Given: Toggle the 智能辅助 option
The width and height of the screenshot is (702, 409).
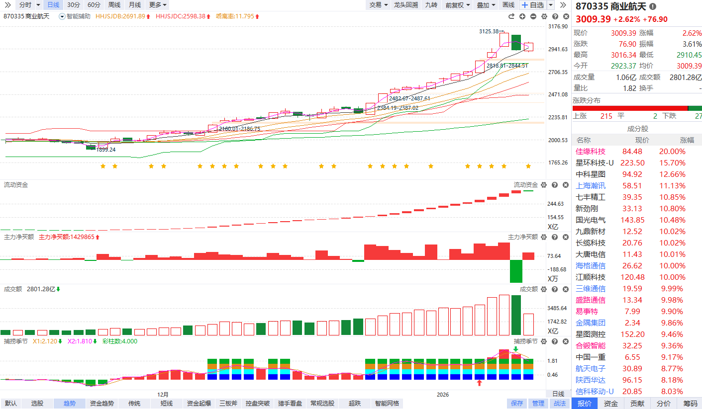Looking at the screenshot, I should coord(75,16).
